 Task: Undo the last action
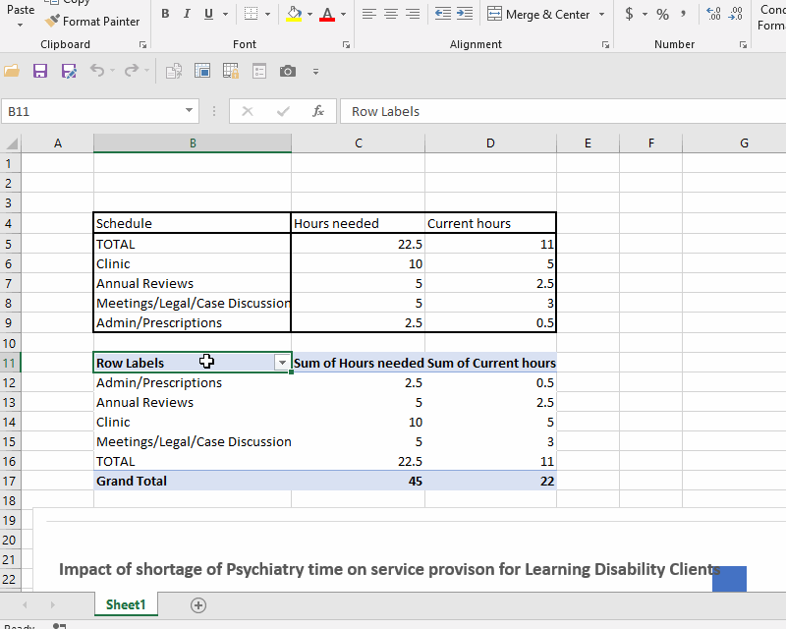(97, 71)
